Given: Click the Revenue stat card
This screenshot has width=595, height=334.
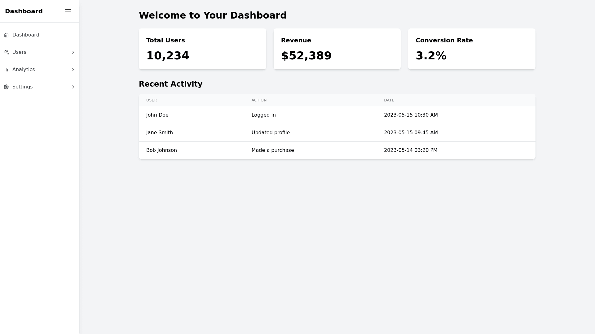Looking at the screenshot, I should click(x=337, y=49).
